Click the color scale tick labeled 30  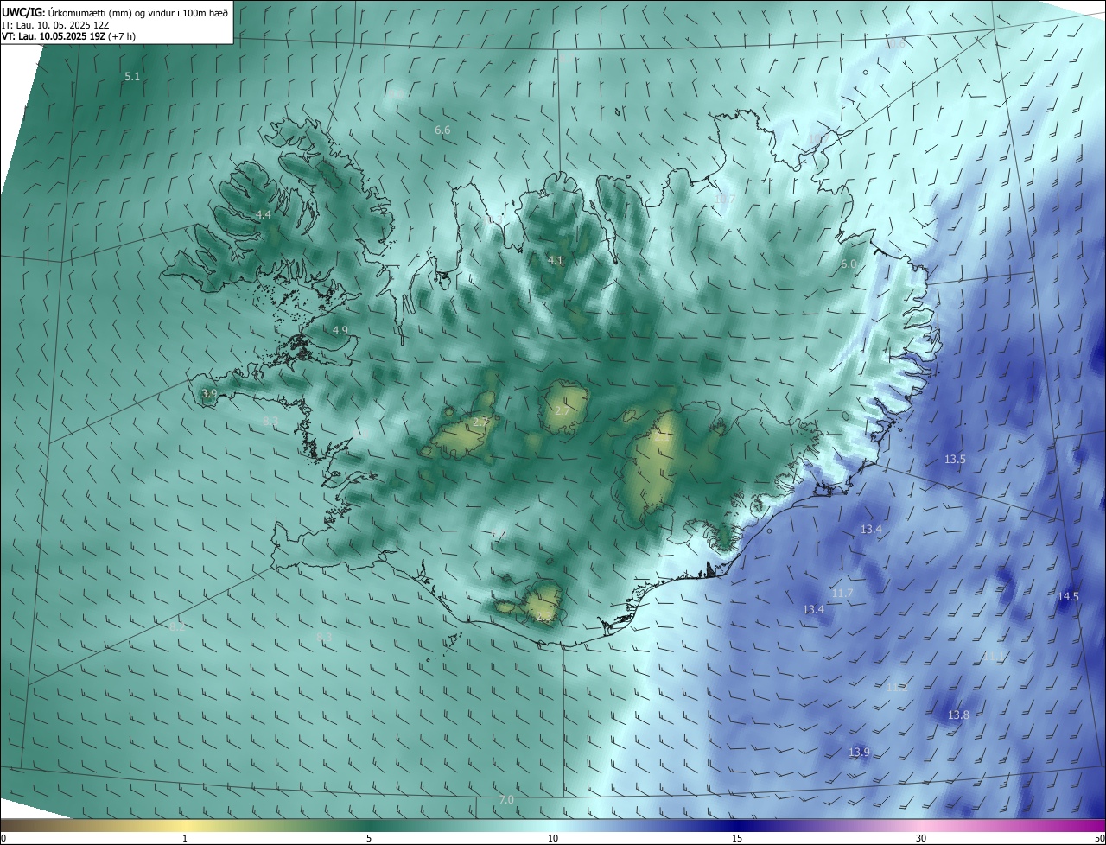click(x=921, y=838)
